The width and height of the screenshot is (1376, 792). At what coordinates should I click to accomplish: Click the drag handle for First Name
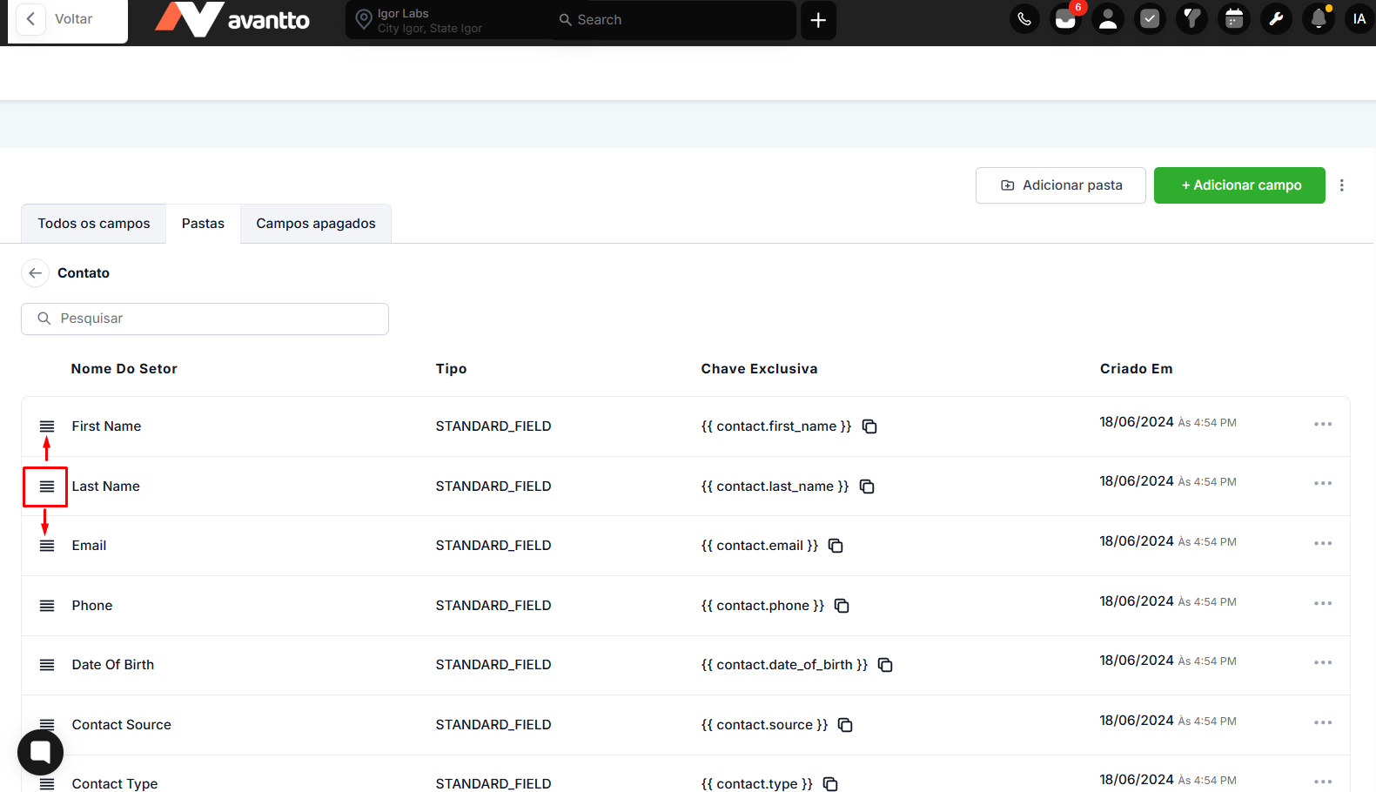[x=47, y=426]
